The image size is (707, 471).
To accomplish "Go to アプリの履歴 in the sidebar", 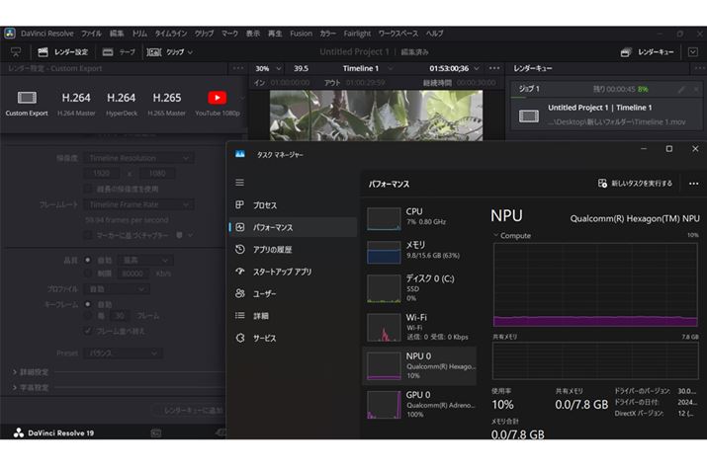I will point(272,250).
